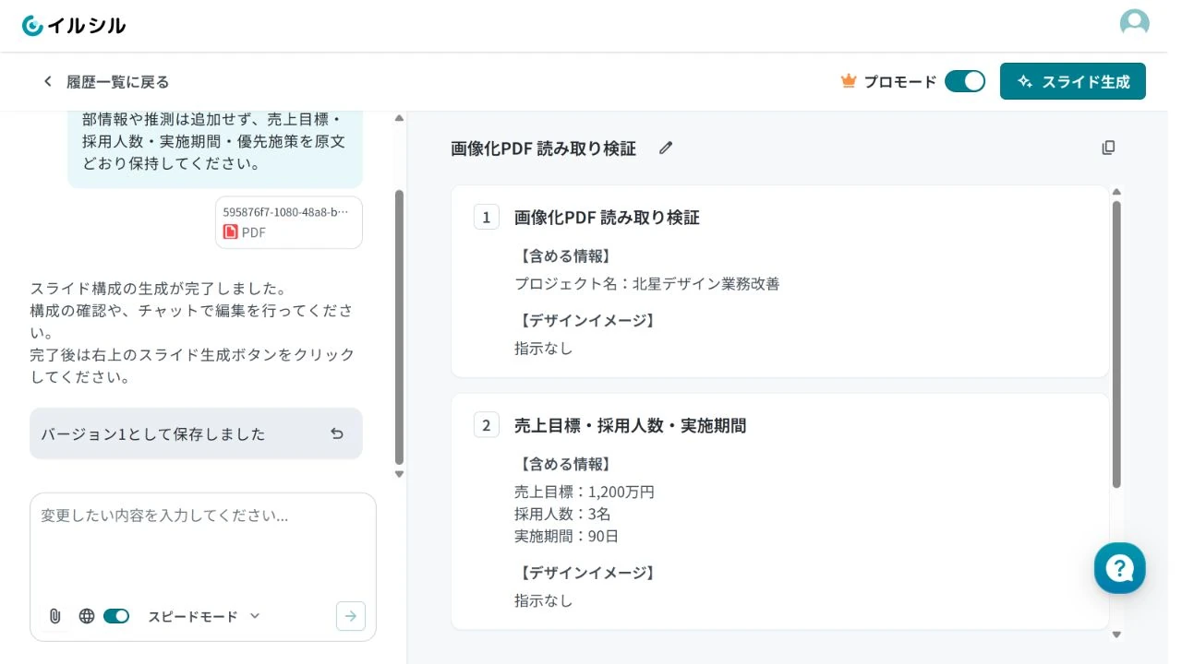Screen dimensions: 1182x664
Task: Click the バージョン1として保存しました banner
Action: click(x=196, y=433)
